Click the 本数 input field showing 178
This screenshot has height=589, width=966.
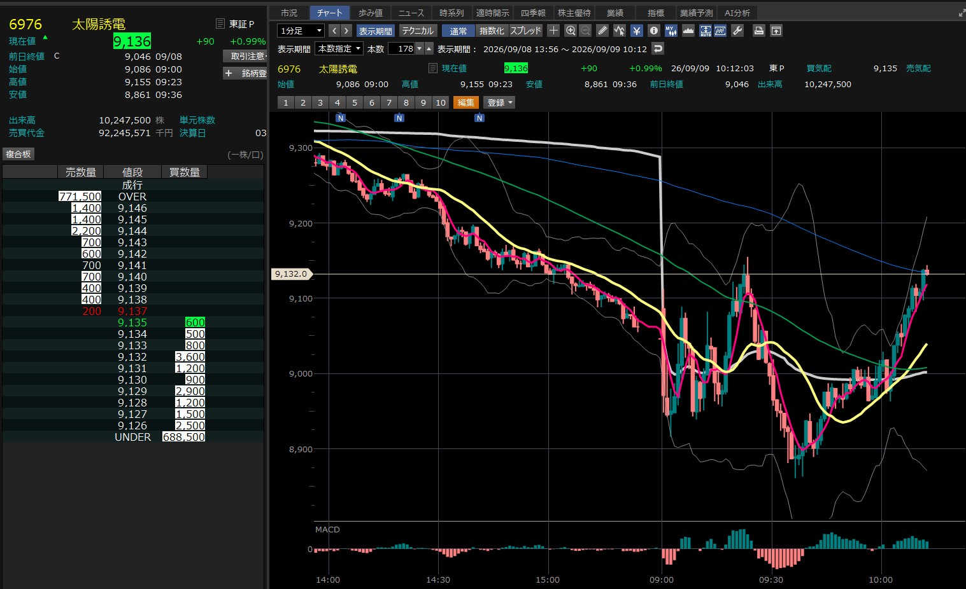[x=406, y=48]
